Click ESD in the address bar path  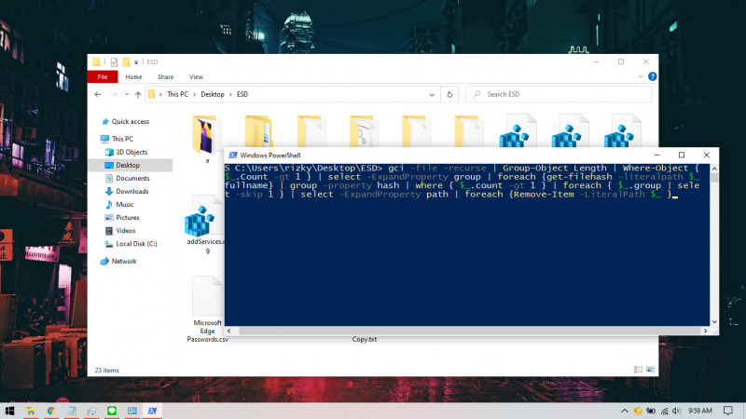click(242, 94)
